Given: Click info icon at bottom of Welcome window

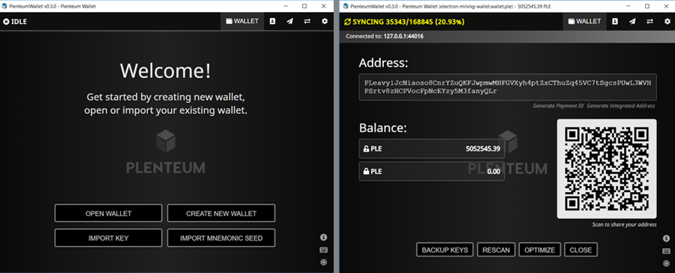Looking at the screenshot, I should (x=324, y=237).
